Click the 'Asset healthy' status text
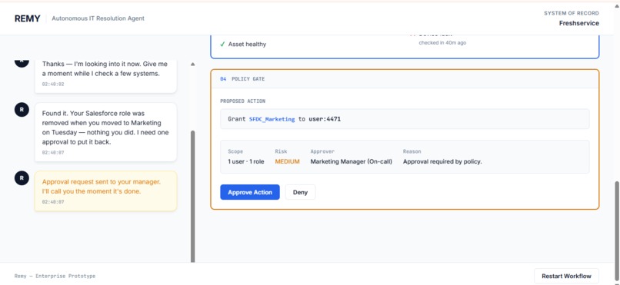Viewport: 620px width, 285px height. tap(247, 45)
